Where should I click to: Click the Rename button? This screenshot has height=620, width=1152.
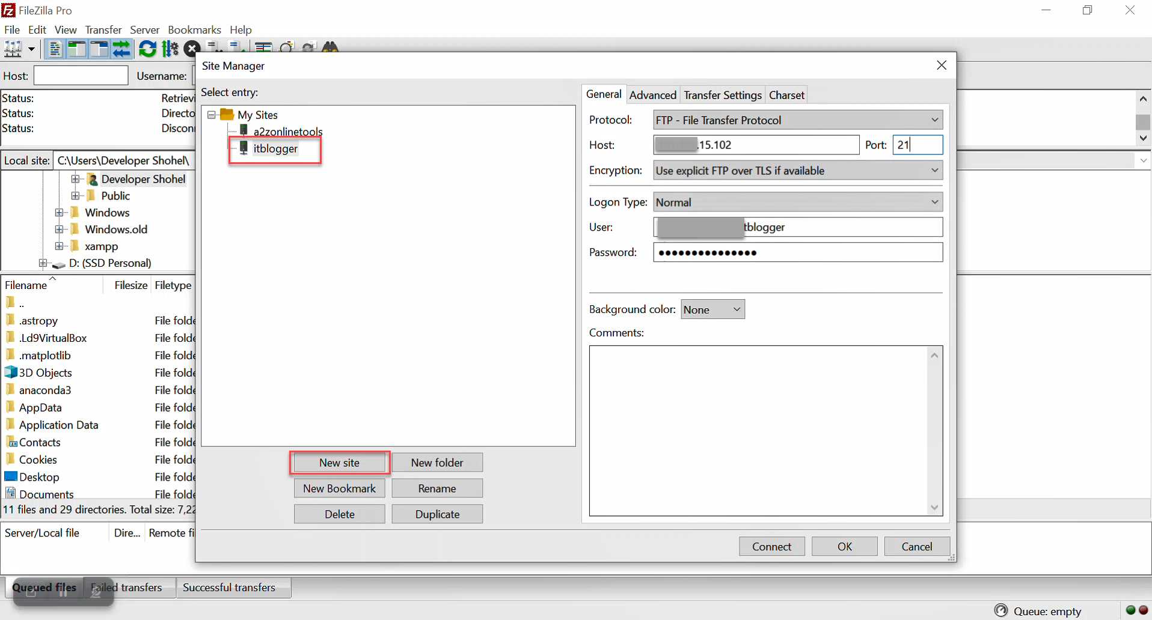tap(437, 488)
